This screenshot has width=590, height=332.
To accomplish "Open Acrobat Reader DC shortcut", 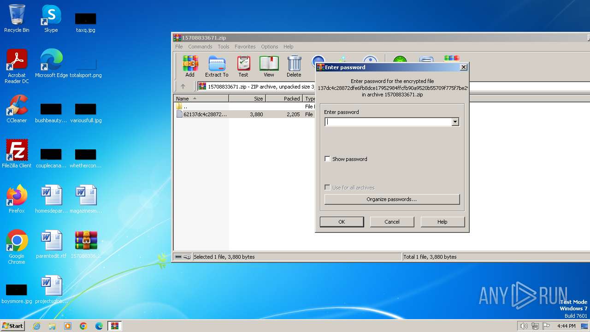I will pos(17,66).
